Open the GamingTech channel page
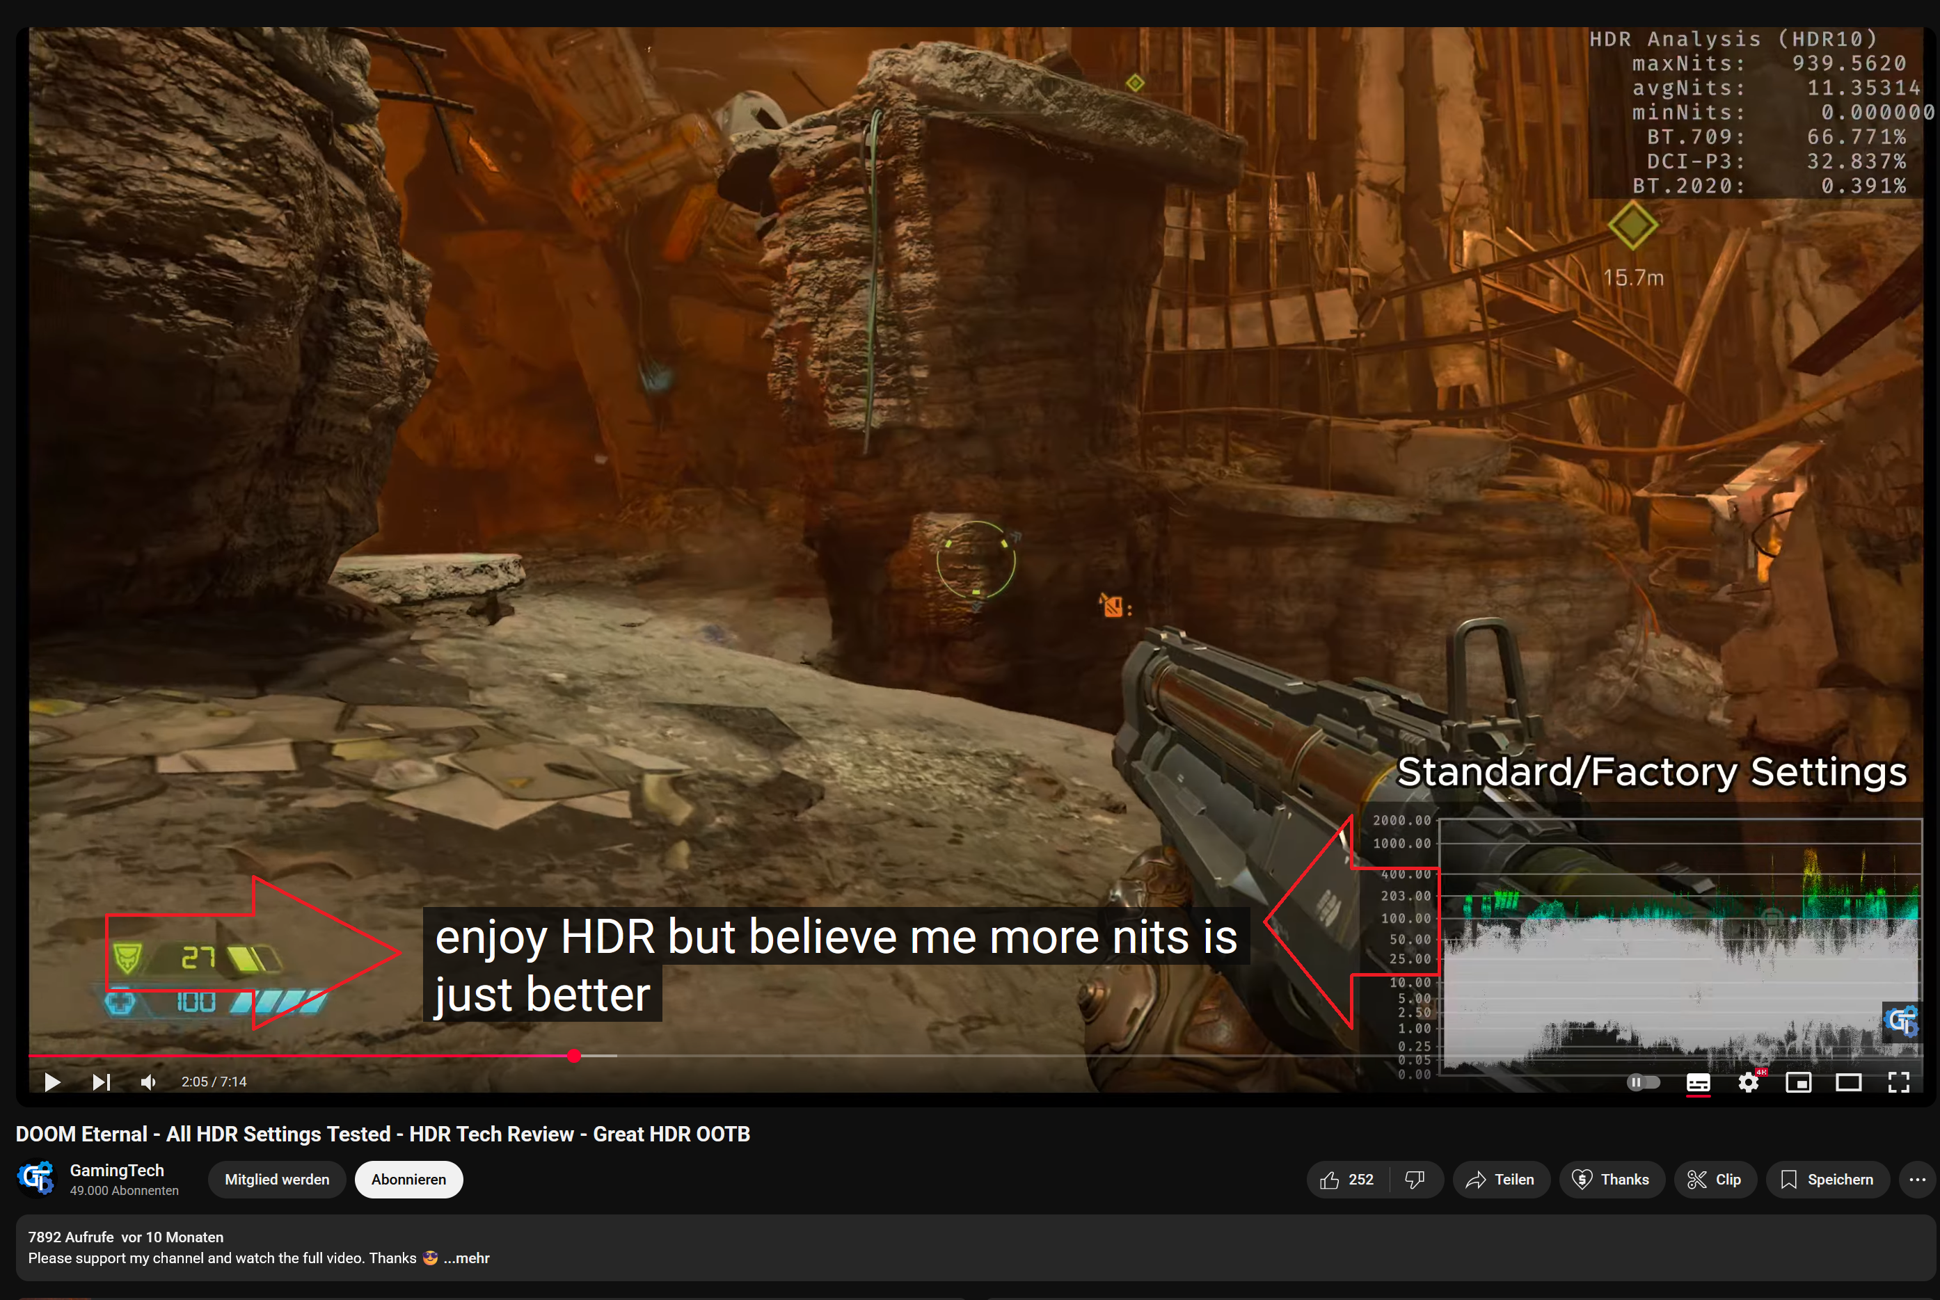Image resolution: width=1940 pixels, height=1300 pixels. [117, 1170]
